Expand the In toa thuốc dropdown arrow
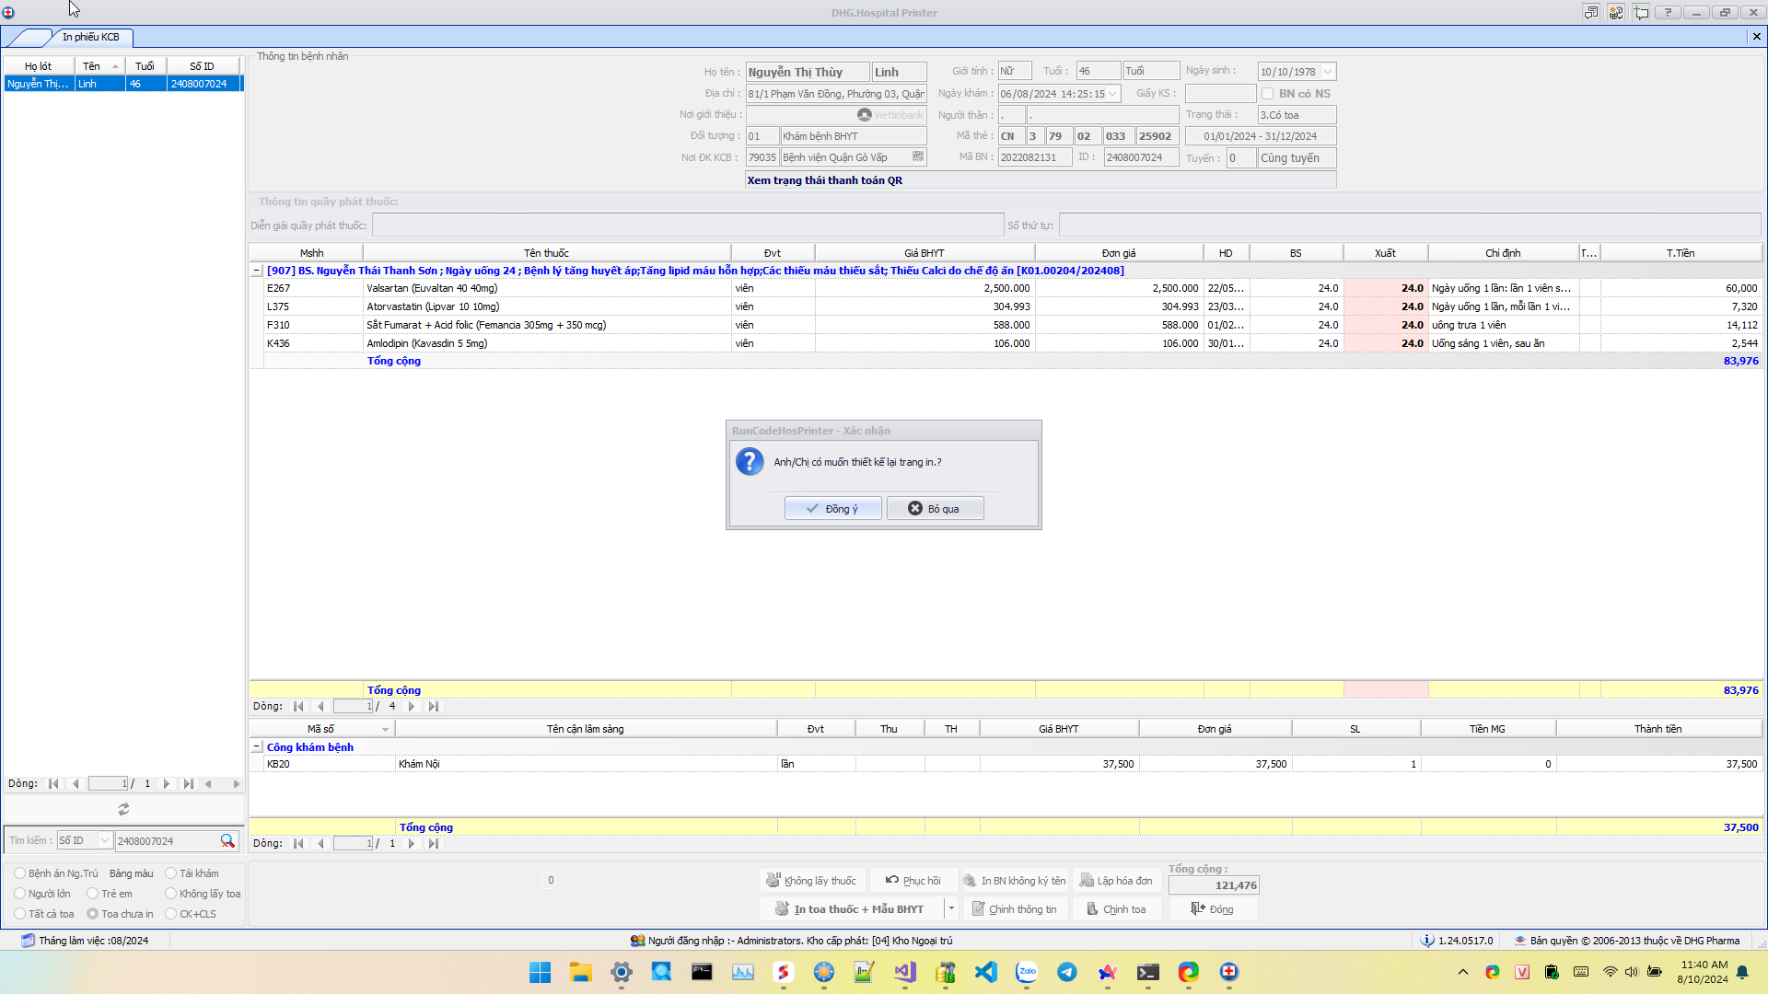 coord(951,909)
